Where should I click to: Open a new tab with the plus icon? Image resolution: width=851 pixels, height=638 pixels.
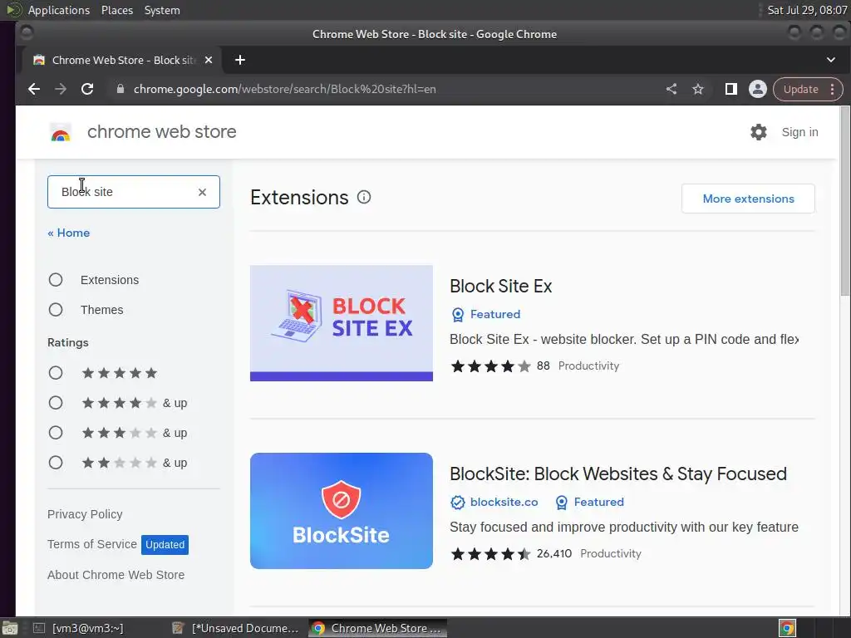(240, 60)
